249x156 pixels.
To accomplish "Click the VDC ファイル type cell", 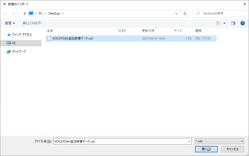I will tap(203, 38).
